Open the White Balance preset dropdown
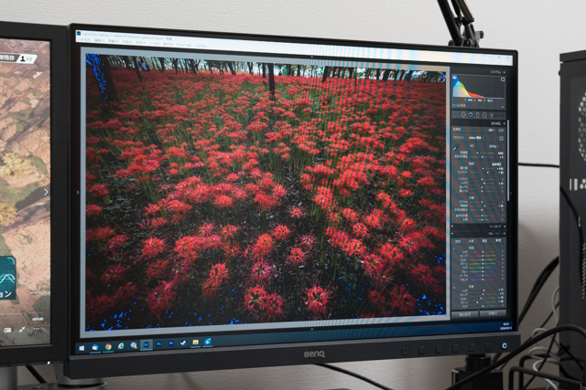This screenshot has height=390, width=586. pos(494,146)
